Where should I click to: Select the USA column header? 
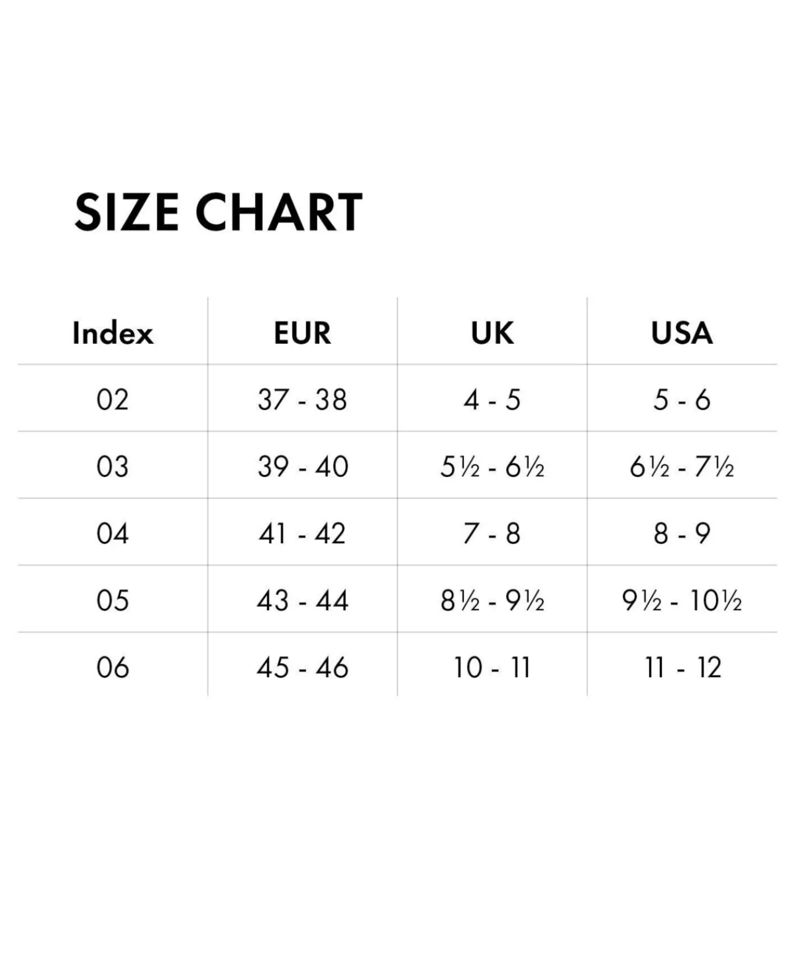pyautogui.click(x=682, y=333)
